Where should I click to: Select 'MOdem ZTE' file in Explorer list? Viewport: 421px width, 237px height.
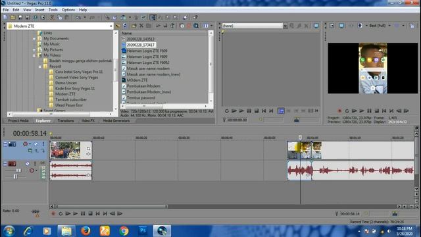click(x=137, y=80)
